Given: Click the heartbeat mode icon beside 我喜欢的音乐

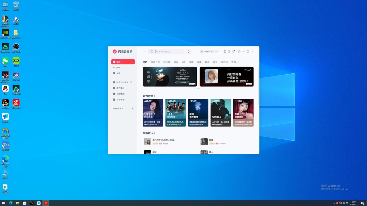Looking at the screenshot, I should tap(131, 82).
